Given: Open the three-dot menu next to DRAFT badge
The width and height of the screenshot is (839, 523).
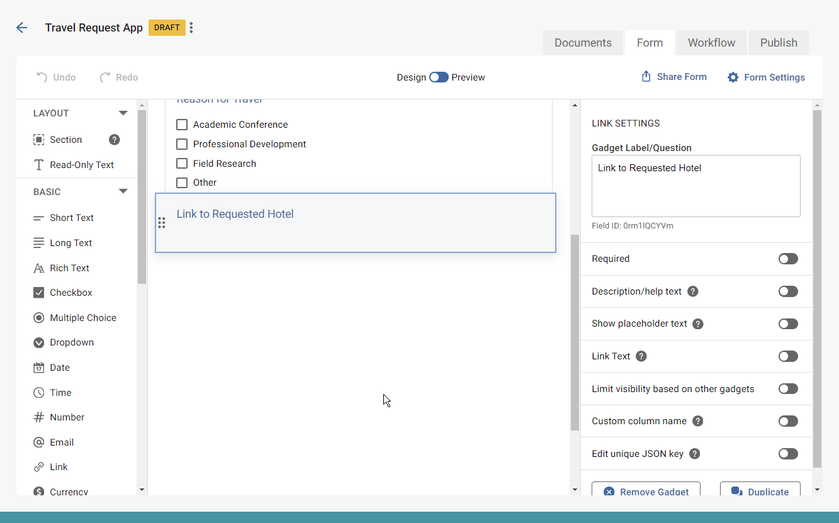Looking at the screenshot, I should pos(191,28).
